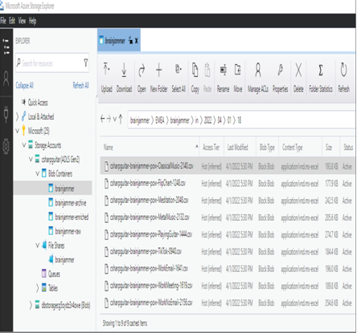This screenshot has width=357, height=333.
Task: Select the Queues tree node
Action: click(54, 274)
